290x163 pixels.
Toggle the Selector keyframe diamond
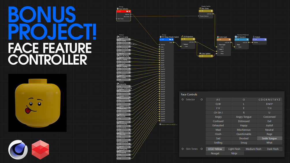[183, 100]
